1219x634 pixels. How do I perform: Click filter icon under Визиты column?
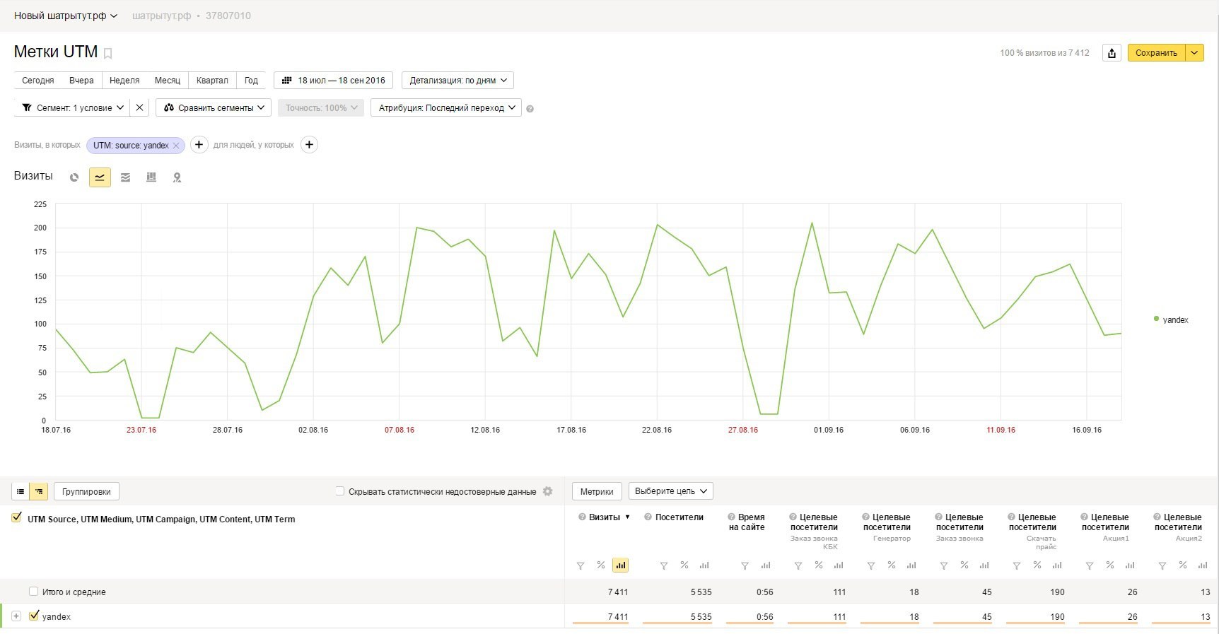tap(581, 565)
